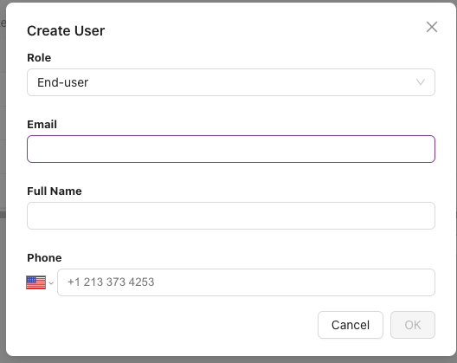Click the Create User dialog title
This screenshot has height=363, width=457.
point(66,30)
